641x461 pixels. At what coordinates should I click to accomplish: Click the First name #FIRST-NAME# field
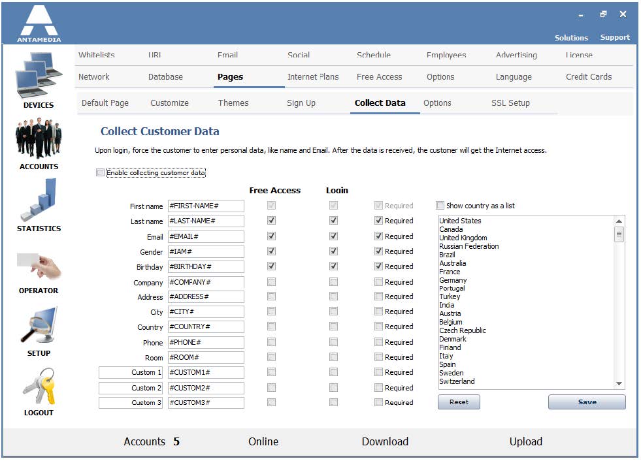(206, 206)
